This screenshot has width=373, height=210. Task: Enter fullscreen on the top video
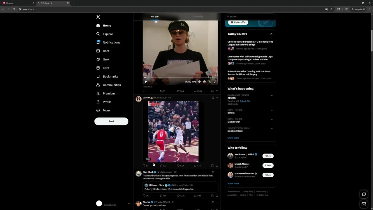click(x=215, y=82)
